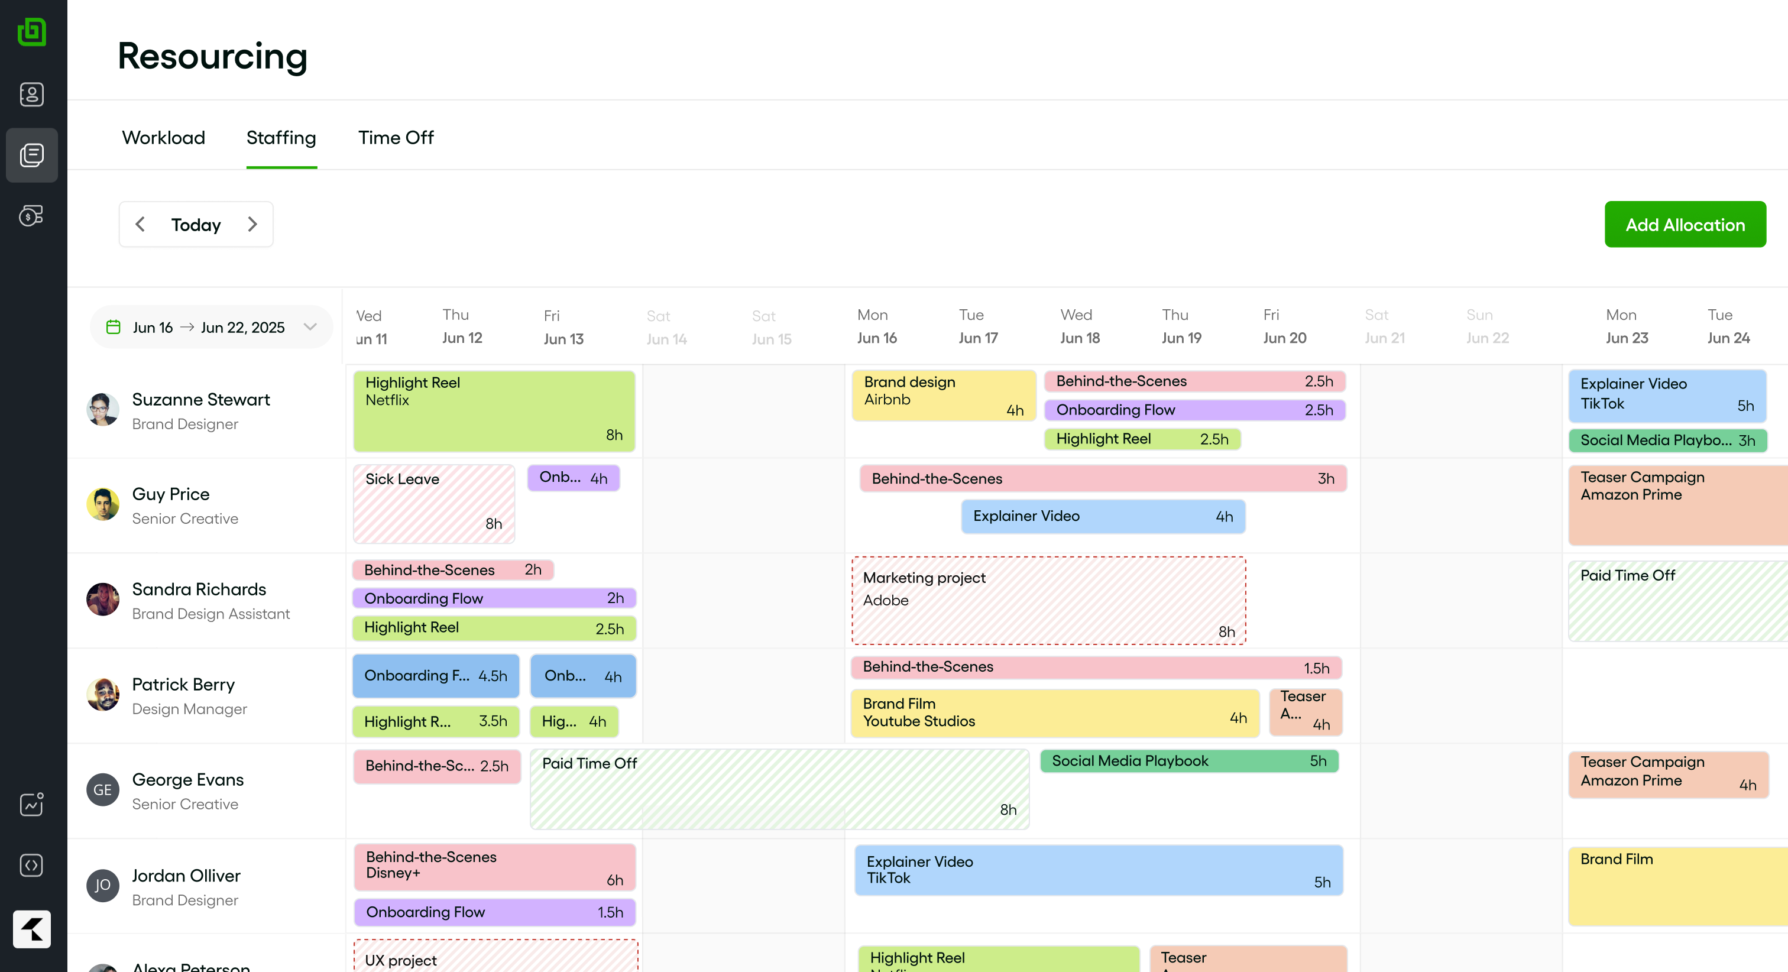Click Guy Price's Sick Leave block
Screen dimensions: 1788x972
coord(434,503)
